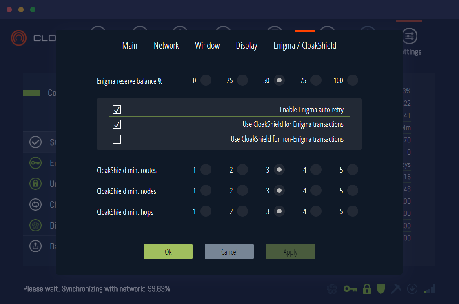Set Enigma reserve balance to 50
Screen dimensions: 459x304
279,80
